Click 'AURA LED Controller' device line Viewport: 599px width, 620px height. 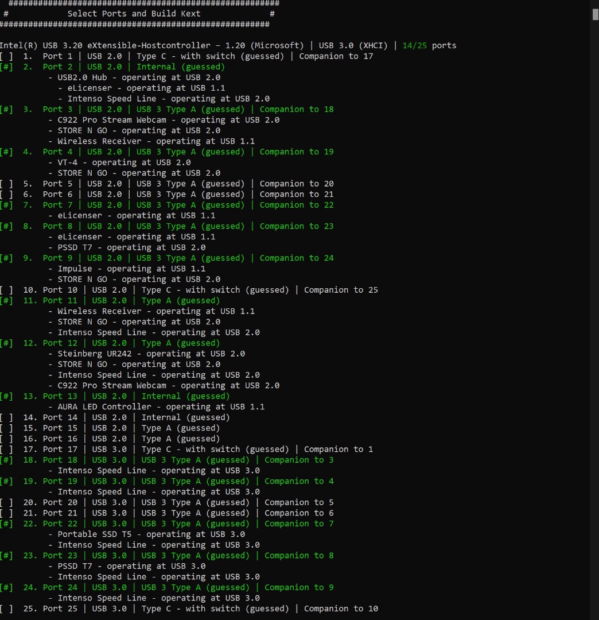(157, 407)
